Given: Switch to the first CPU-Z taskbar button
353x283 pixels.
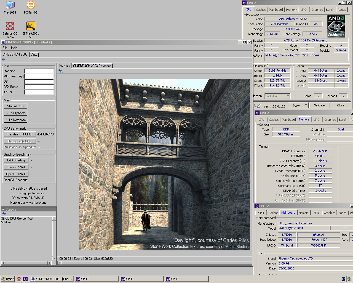Looking at the screenshot, I should click(x=97, y=279).
